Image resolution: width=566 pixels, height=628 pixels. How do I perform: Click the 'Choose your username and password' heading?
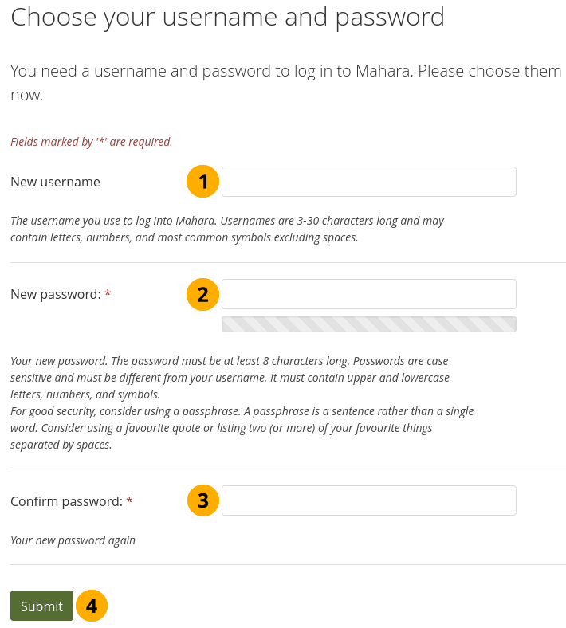pos(227,17)
